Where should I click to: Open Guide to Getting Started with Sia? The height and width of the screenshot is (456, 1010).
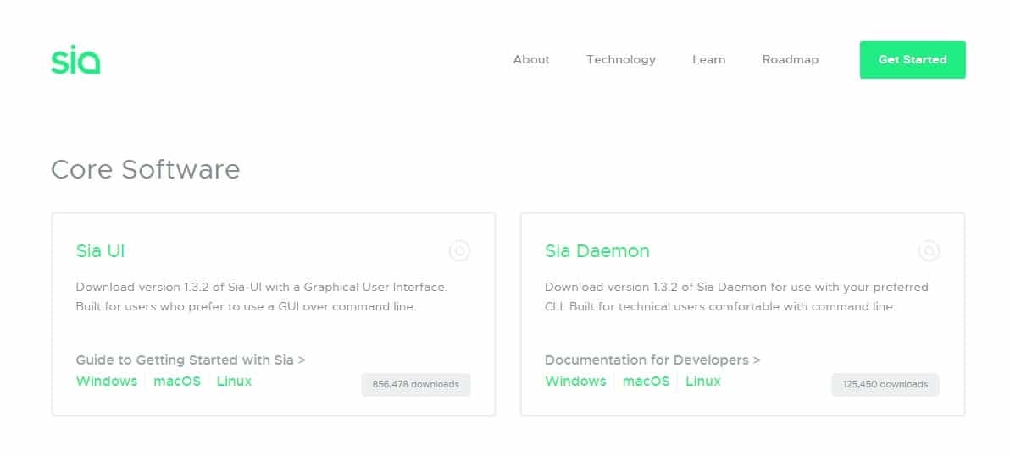pyautogui.click(x=191, y=360)
